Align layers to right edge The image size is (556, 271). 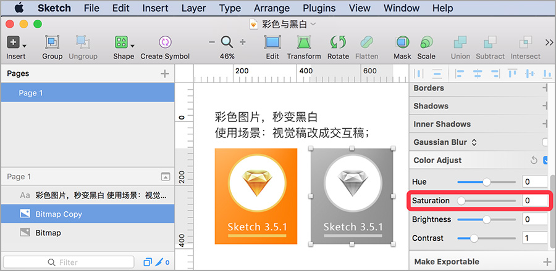495,73
